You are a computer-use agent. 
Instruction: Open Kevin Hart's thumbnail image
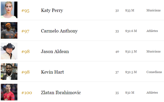[9, 72]
